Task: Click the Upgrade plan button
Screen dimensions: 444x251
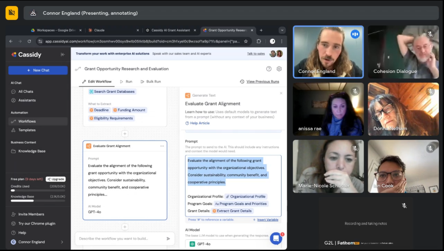Action: click(x=55, y=179)
